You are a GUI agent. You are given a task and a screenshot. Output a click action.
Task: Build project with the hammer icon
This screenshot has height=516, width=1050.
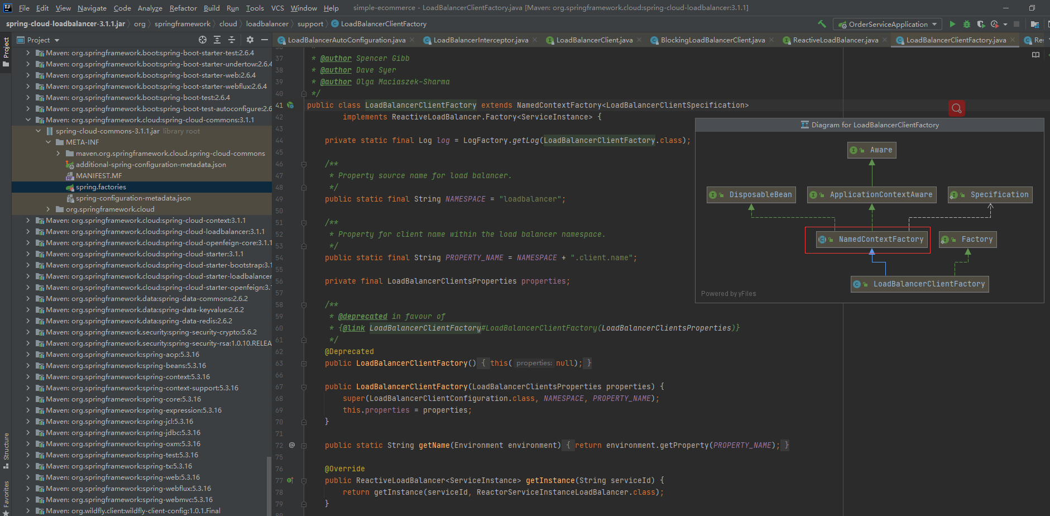pos(822,24)
